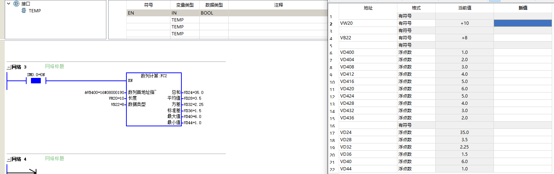Select the TEMP item in interface tree
Screen dimensions: 554x174
[35, 11]
